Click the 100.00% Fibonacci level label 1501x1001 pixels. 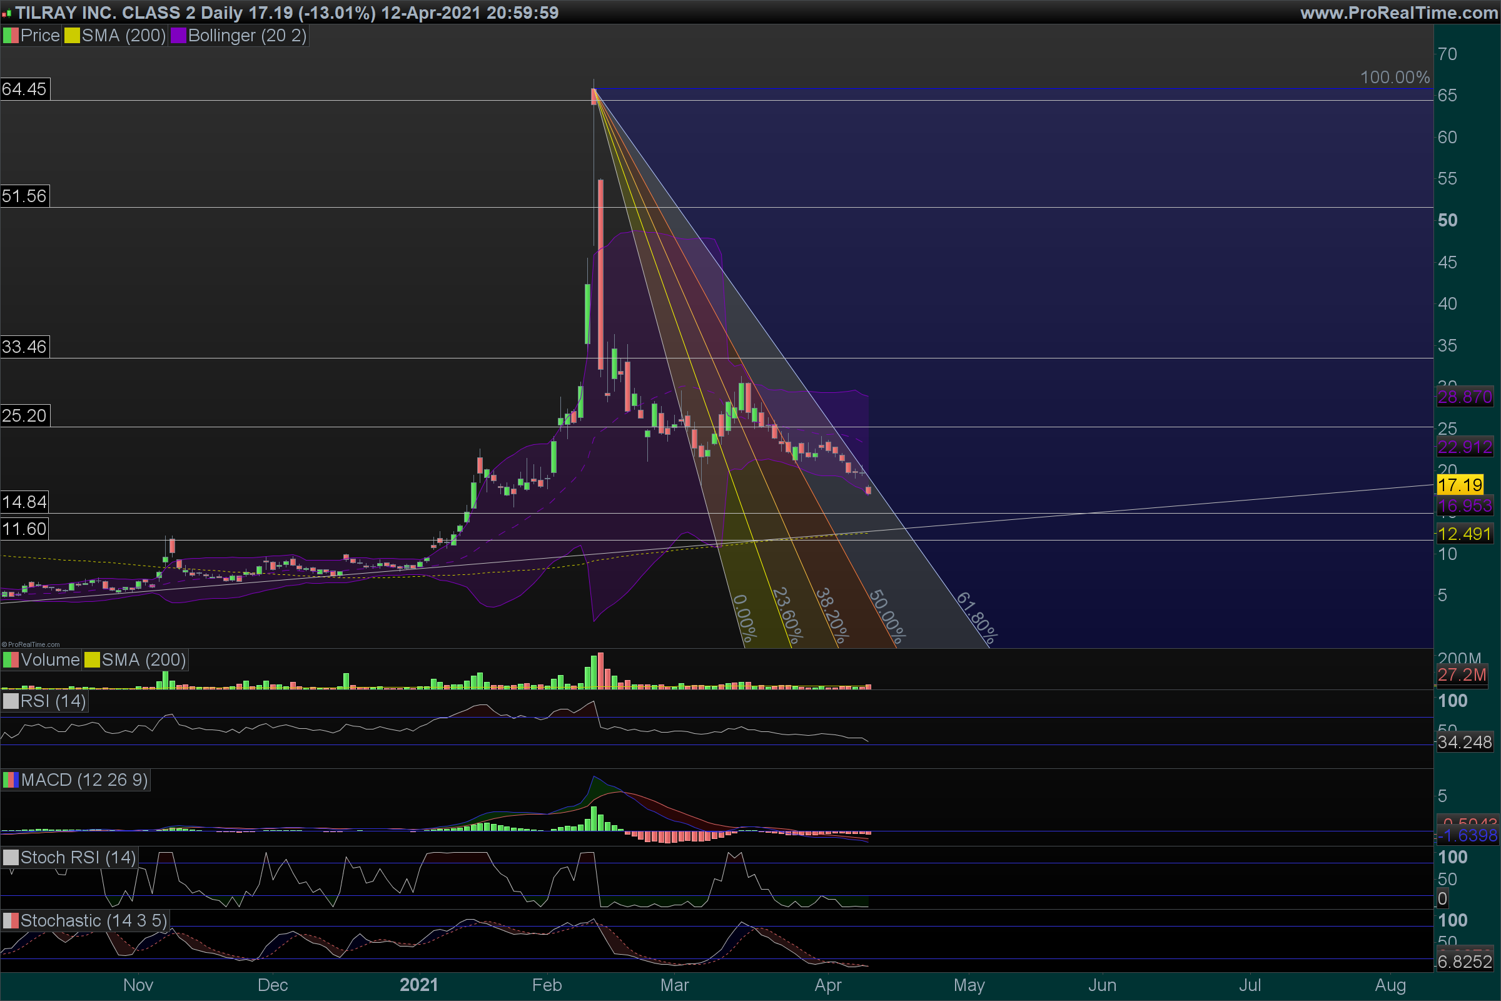1395,77
